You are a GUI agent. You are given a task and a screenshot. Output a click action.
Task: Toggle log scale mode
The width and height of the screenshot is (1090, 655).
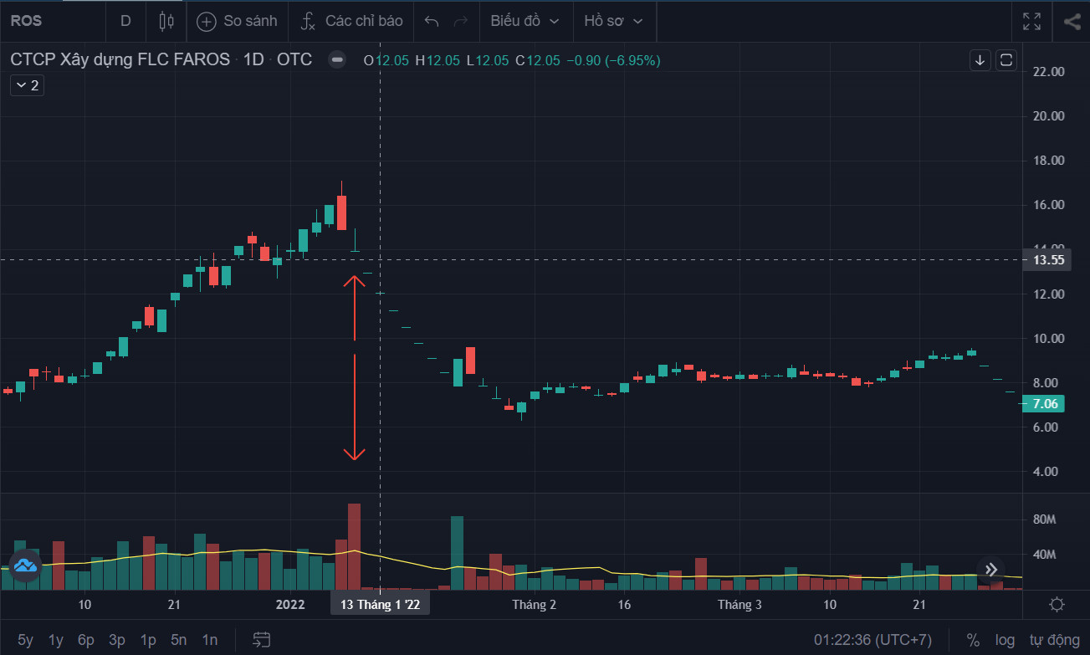click(1005, 640)
